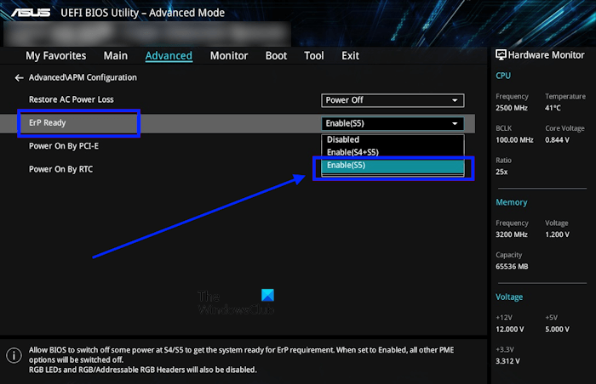Open the Tool tab
Image resolution: width=596 pixels, height=384 pixels.
[314, 56]
